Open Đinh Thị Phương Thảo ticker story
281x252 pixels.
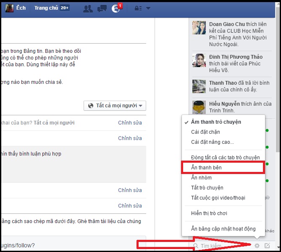coord(236,63)
